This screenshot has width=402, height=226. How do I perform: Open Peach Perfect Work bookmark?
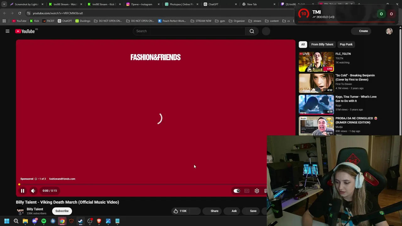point(172,21)
